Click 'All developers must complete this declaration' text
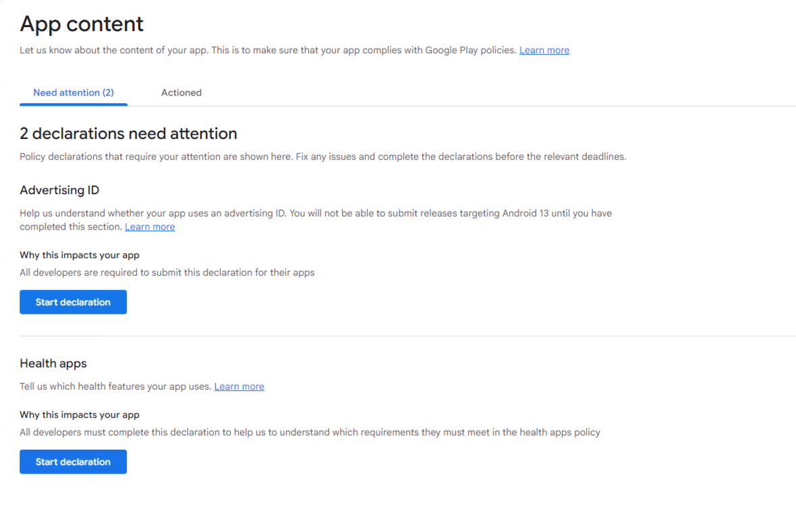The image size is (796, 505). click(310, 432)
